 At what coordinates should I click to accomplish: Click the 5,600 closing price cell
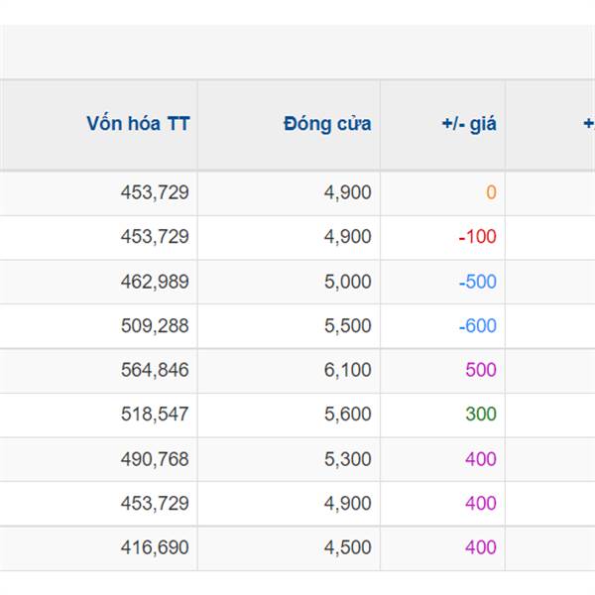coord(347,414)
